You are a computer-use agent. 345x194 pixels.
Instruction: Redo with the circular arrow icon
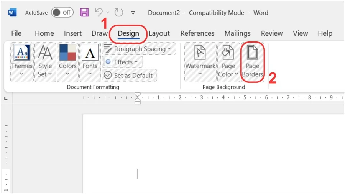[118, 12]
